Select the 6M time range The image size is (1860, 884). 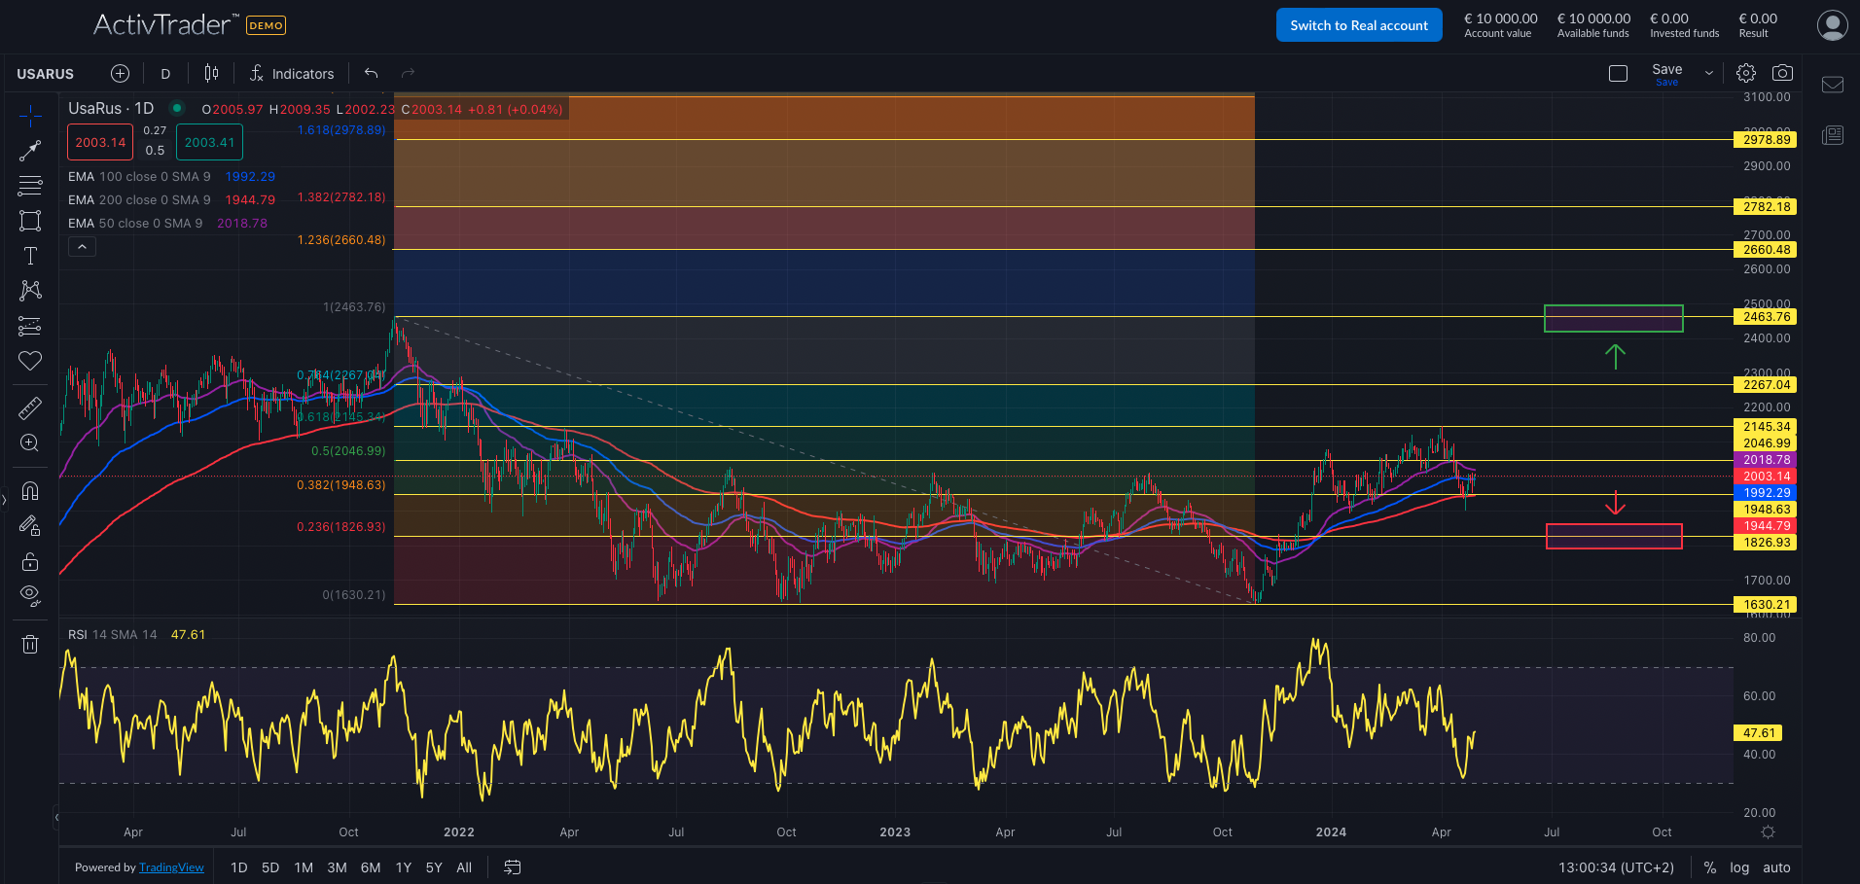coord(371,867)
